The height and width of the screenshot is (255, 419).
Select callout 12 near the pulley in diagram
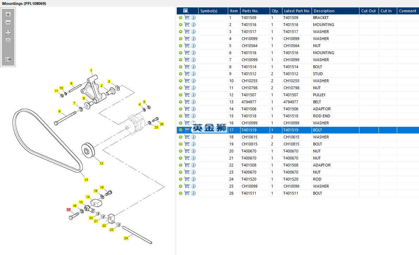click(x=101, y=163)
